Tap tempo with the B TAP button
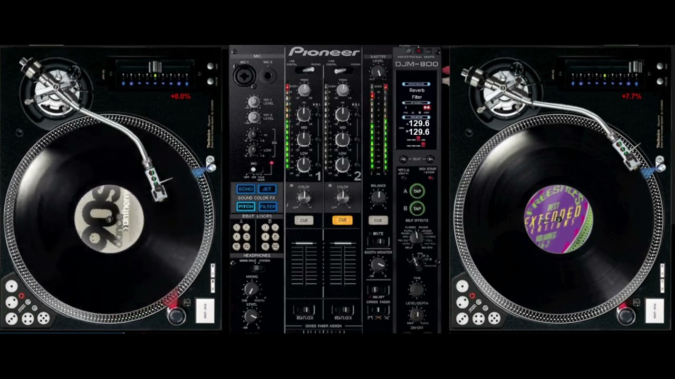675x379 pixels. 417,208
